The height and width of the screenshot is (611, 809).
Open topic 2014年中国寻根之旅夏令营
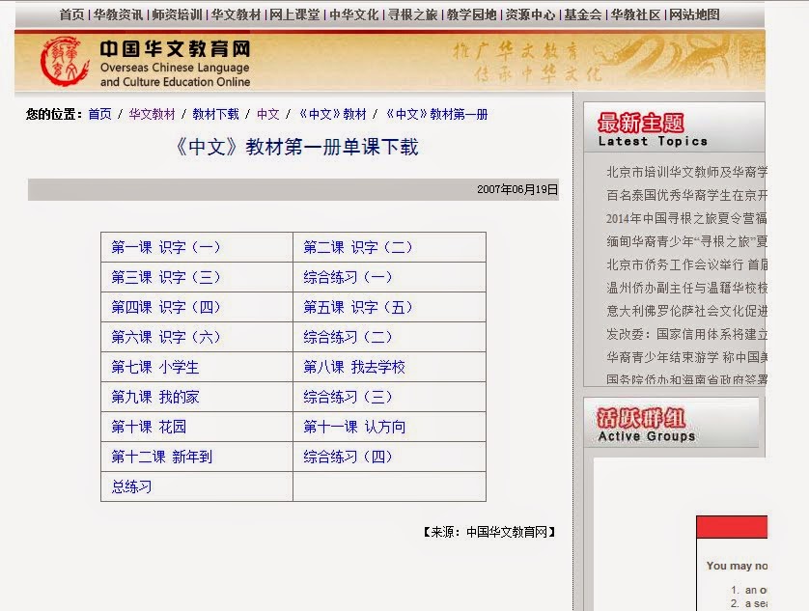[686, 218]
